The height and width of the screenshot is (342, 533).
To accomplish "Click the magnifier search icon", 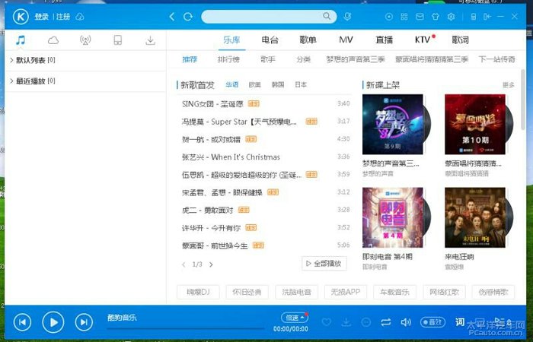I will coord(327,16).
